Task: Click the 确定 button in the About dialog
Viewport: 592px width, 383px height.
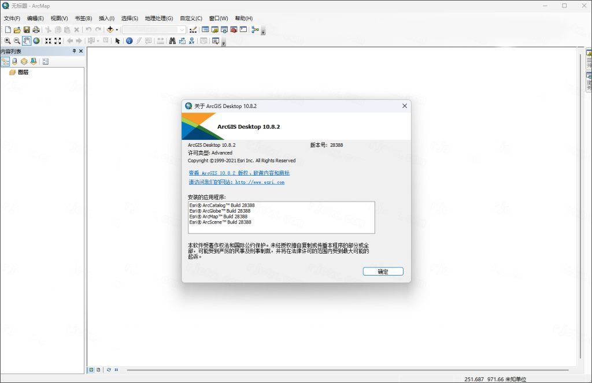Action: point(383,271)
